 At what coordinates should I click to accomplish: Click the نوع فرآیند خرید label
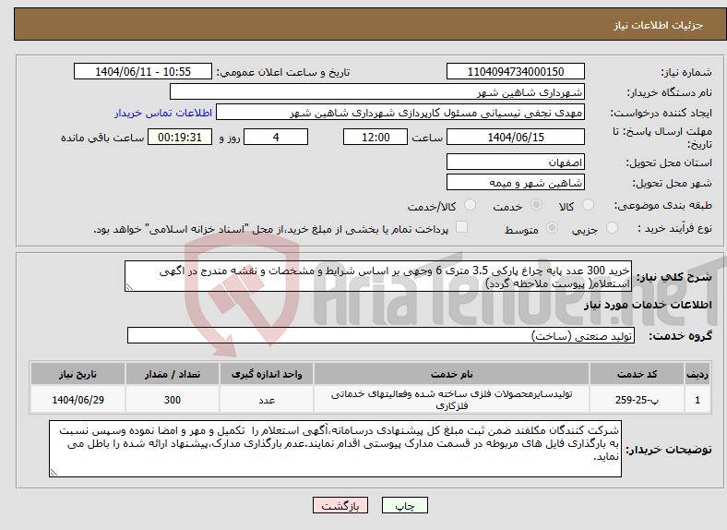[674, 228]
